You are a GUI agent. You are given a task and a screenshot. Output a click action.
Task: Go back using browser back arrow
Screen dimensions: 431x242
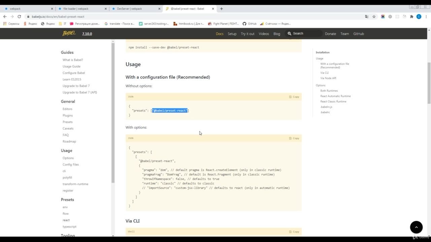[5, 16]
